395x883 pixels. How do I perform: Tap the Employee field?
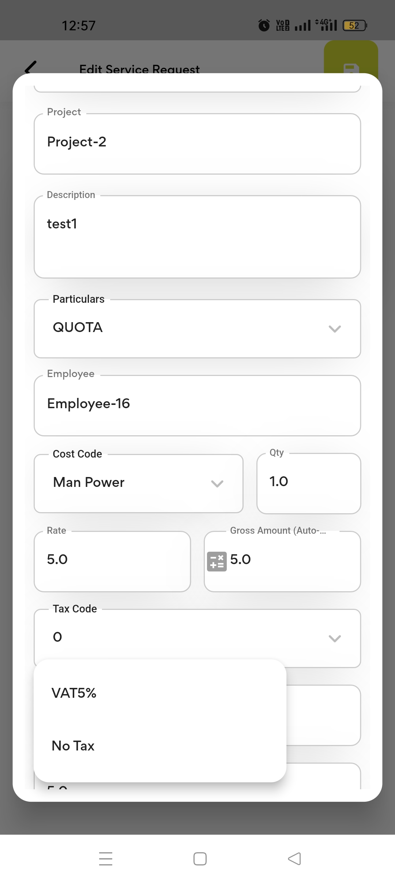[197, 405]
